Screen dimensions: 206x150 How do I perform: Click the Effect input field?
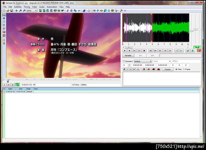tap(186, 61)
